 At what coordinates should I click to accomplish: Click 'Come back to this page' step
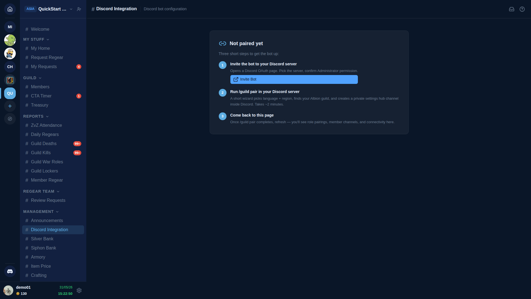tap(252, 115)
